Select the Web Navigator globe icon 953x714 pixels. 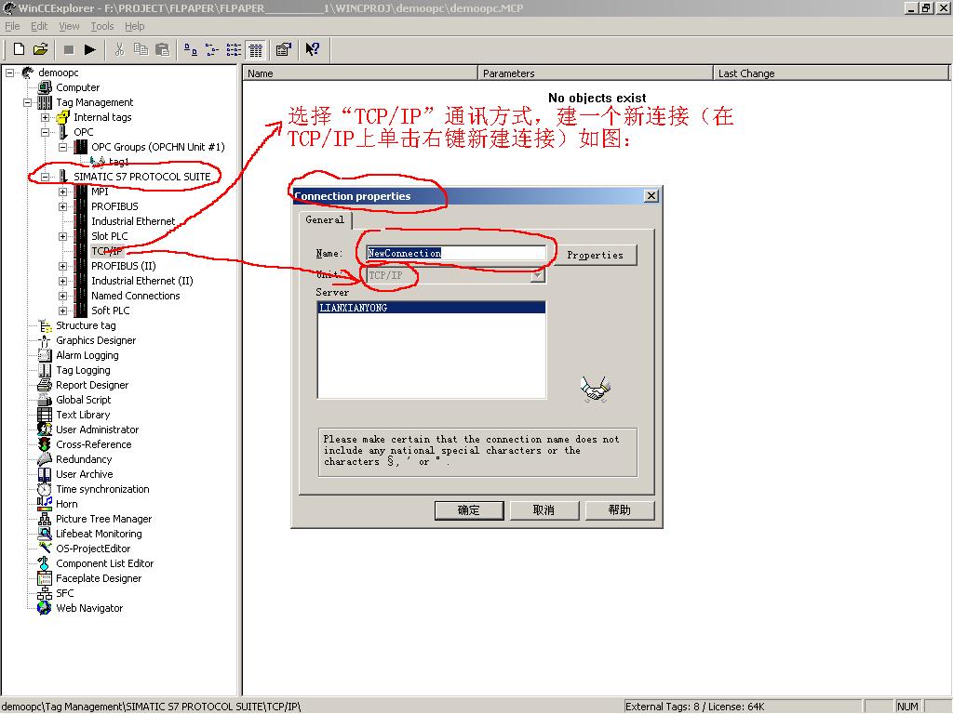pos(45,608)
